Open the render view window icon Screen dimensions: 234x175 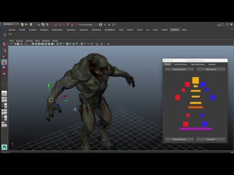[x=100, y=25]
